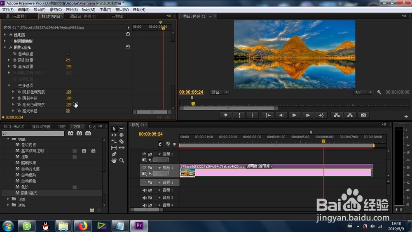Click the Add Marker button in Program monitor
Image resolution: width=412 pixels, height=232 pixels.
[x=226, y=115]
